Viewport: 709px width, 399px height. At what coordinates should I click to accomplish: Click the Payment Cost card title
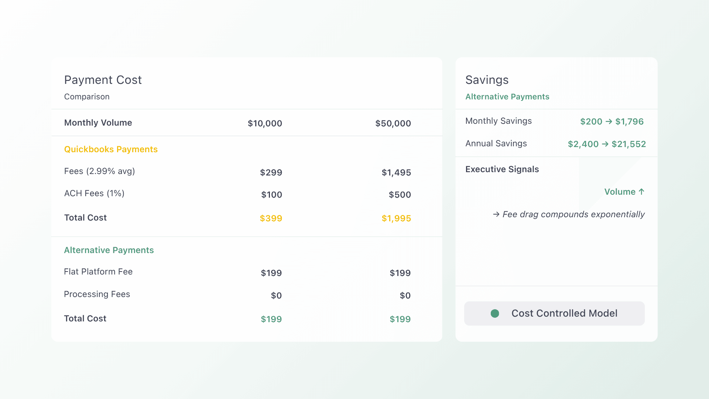point(103,80)
